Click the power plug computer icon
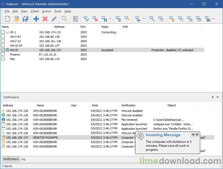The height and width of the screenshot is (169, 223). (138, 19)
